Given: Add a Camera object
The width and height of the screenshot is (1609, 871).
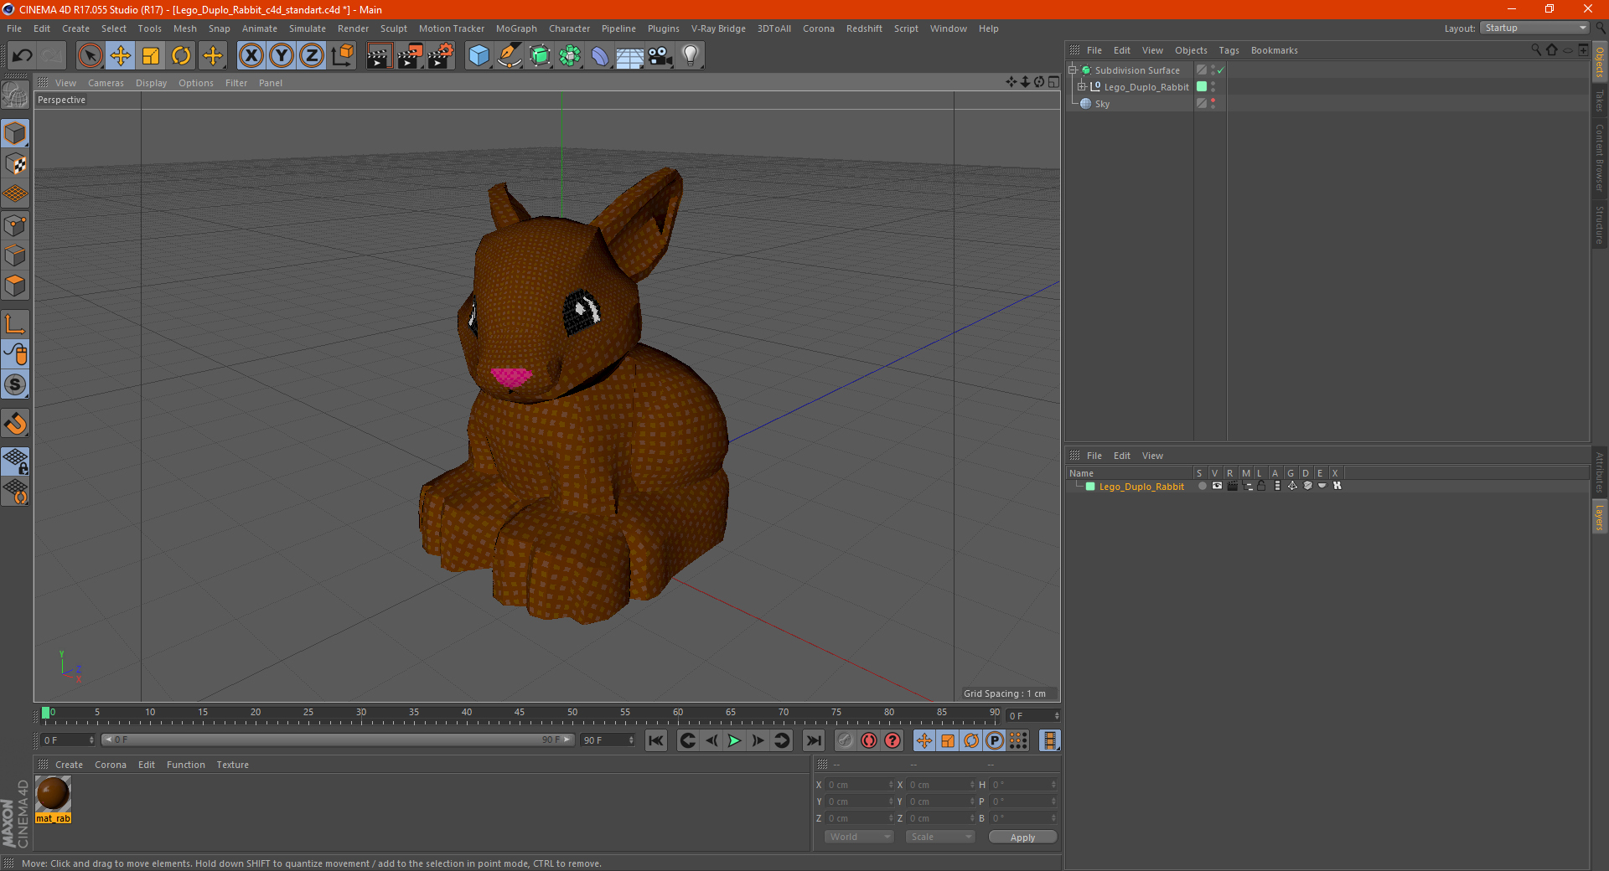Looking at the screenshot, I should point(660,56).
